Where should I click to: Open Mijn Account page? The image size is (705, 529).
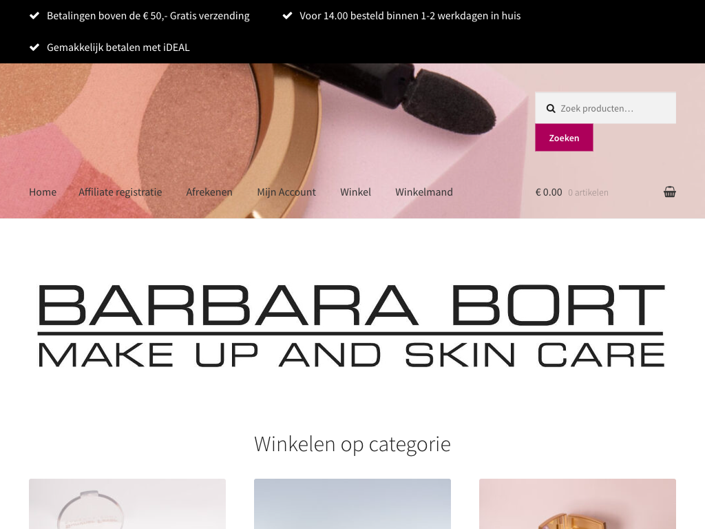[x=286, y=192]
